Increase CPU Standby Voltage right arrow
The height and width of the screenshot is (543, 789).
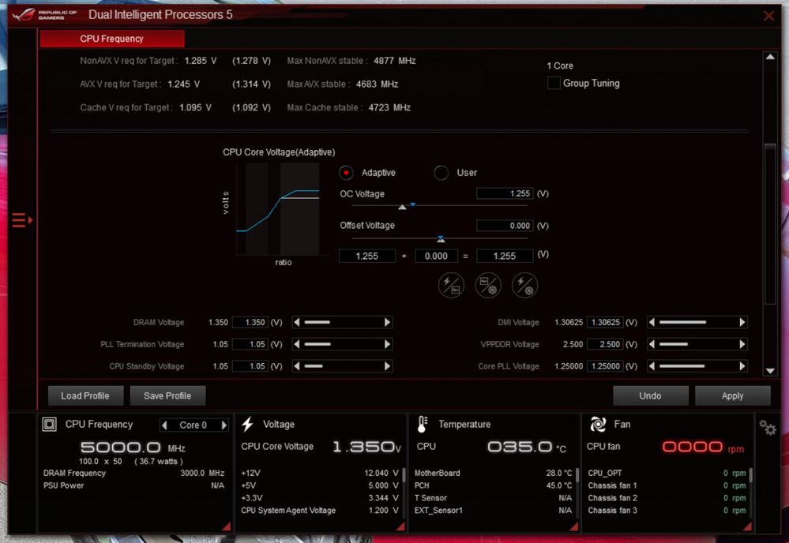click(388, 366)
